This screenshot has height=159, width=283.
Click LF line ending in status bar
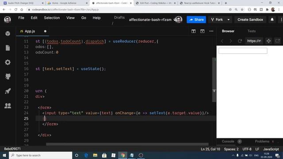(x=257, y=149)
